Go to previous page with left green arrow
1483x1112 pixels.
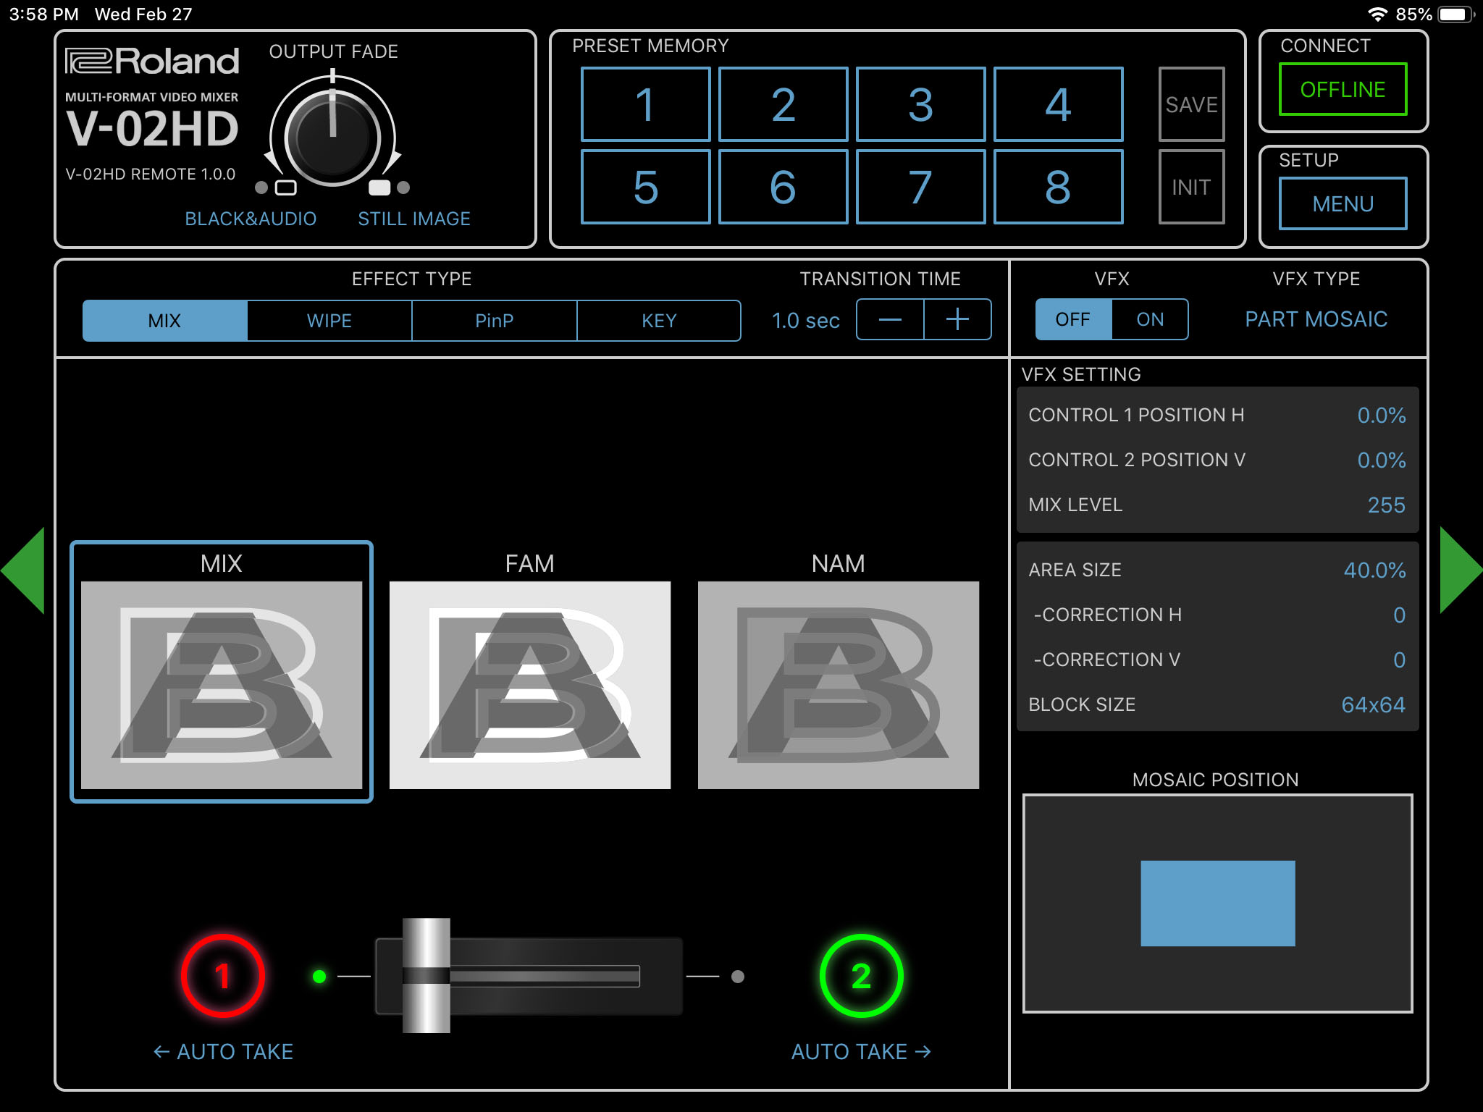tap(23, 570)
